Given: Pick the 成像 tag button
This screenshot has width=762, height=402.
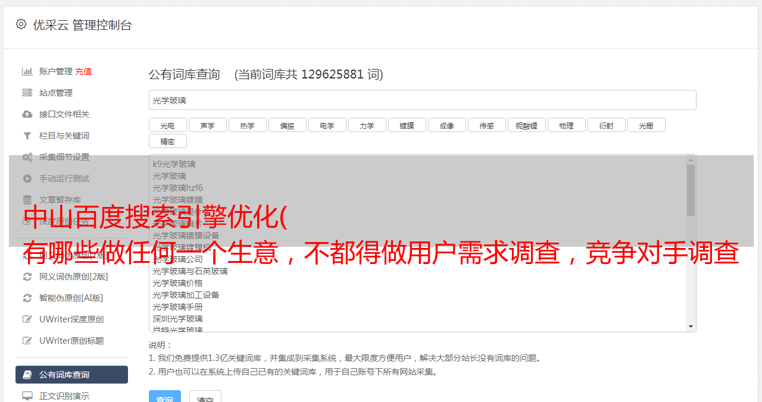Looking at the screenshot, I should click(447, 125).
